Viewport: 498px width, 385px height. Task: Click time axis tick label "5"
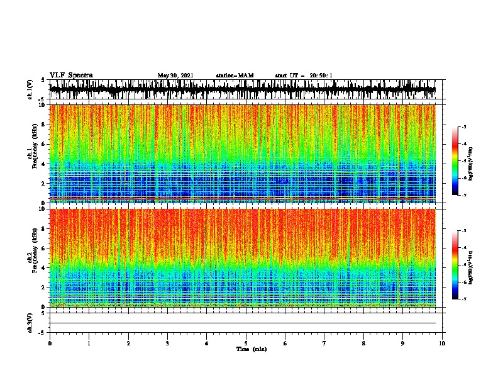[x=246, y=343]
